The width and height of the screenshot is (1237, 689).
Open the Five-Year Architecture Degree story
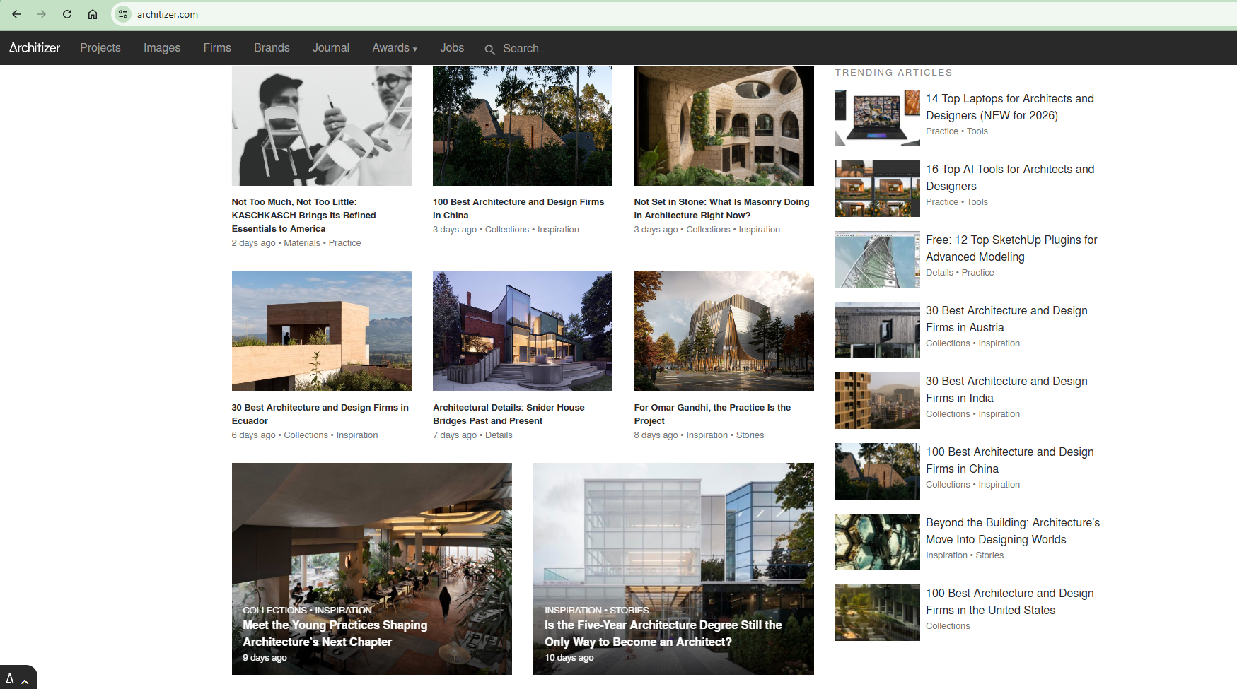663,634
